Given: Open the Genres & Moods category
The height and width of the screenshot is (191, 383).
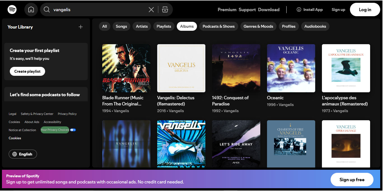Looking at the screenshot, I should 258,26.
